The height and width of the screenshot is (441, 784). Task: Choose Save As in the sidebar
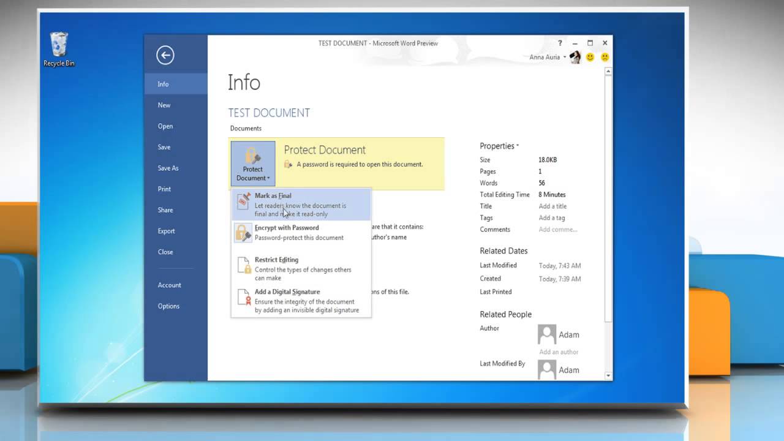tap(176, 168)
